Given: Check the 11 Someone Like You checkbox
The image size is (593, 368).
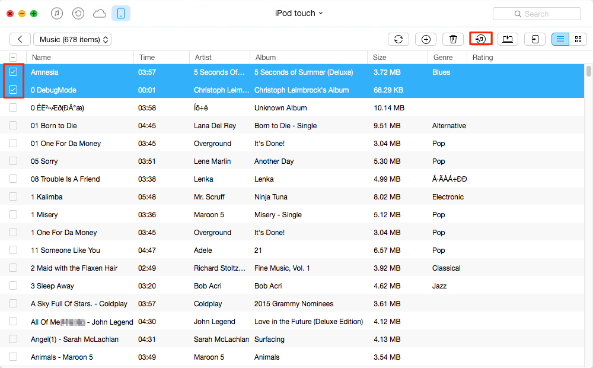Looking at the screenshot, I should pos(13,250).
